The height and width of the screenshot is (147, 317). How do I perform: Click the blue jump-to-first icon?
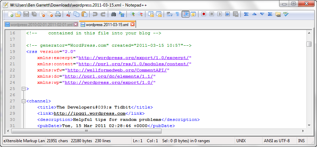click(246, 14)
